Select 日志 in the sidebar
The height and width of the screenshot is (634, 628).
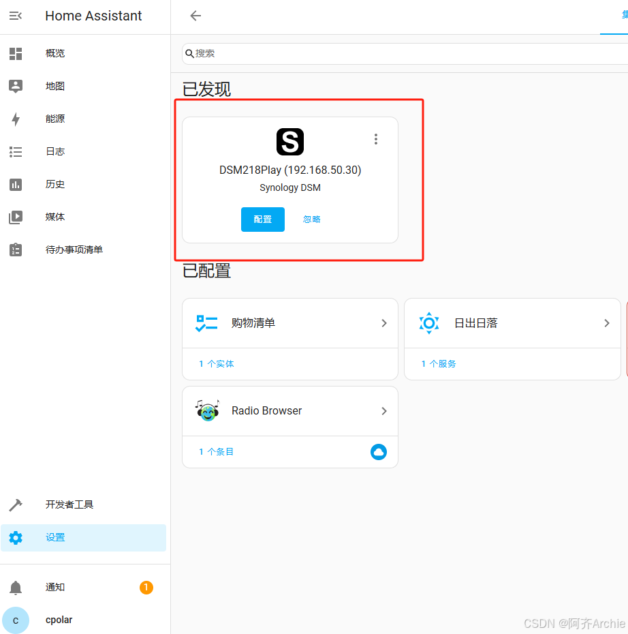point(83,151)
